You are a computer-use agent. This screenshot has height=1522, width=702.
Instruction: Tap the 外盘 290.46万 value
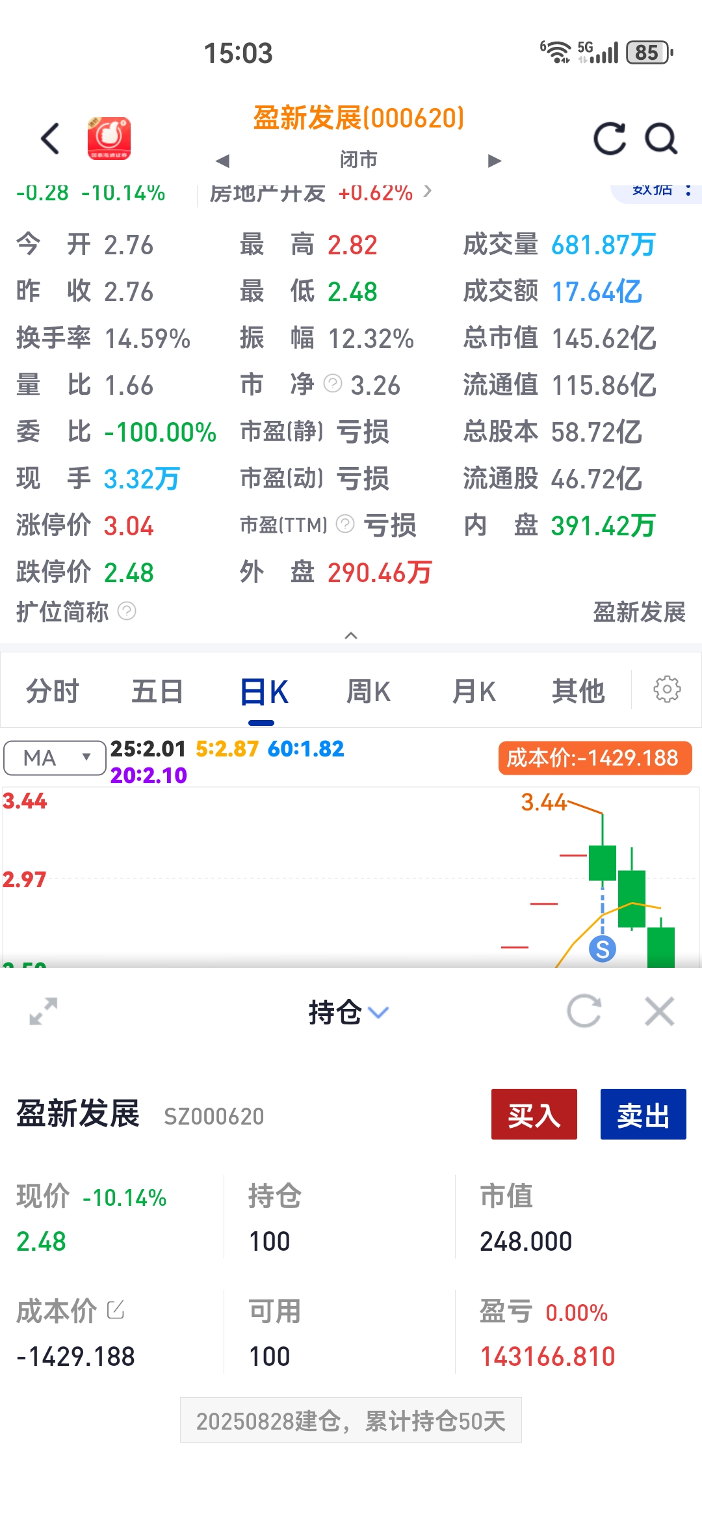coord(380,572)
